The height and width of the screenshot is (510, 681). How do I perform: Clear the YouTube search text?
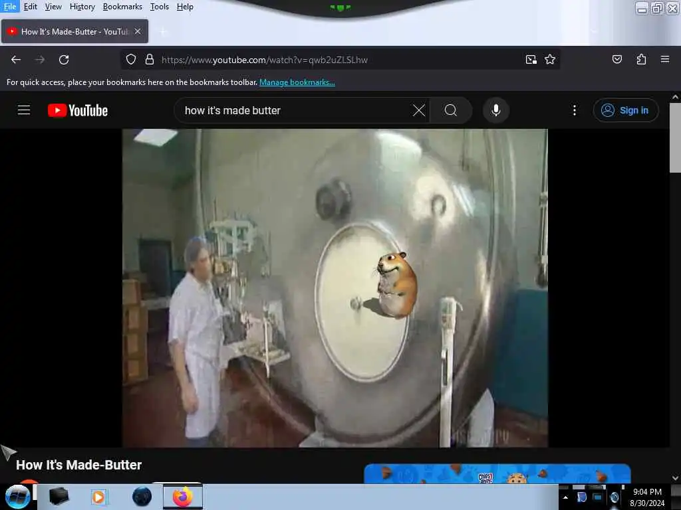(419, 110)
